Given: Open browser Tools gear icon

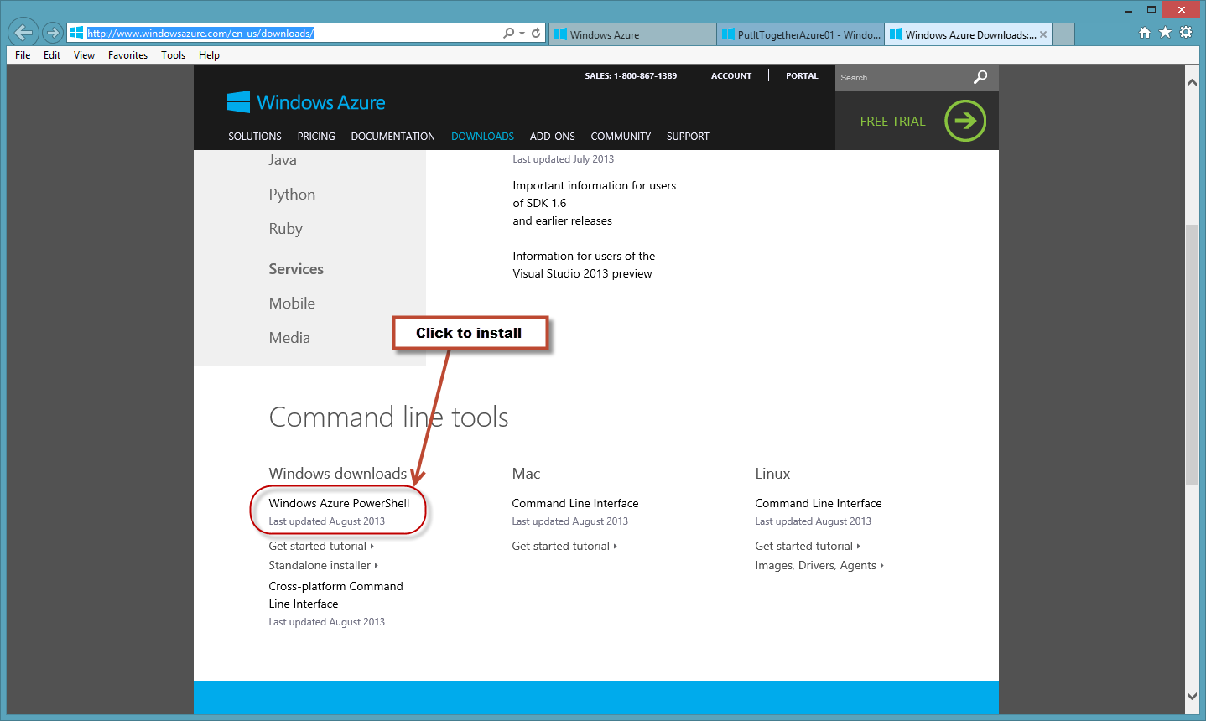Looking at the screenshot, I should (x=1185, y=33).
